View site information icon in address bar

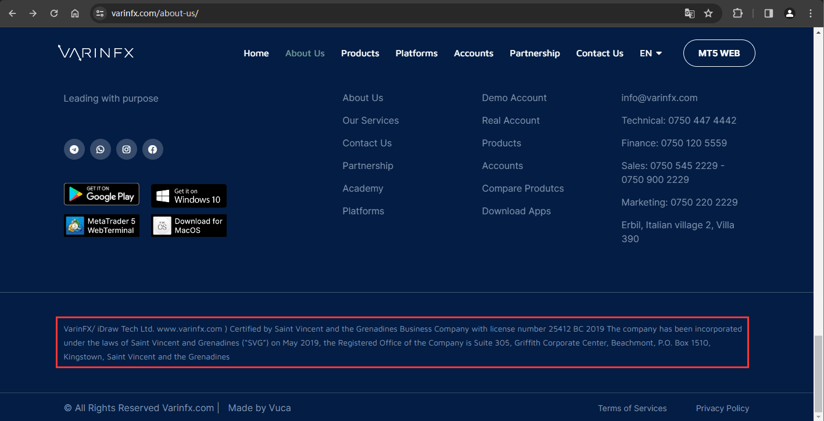click(x=100, y=13)
